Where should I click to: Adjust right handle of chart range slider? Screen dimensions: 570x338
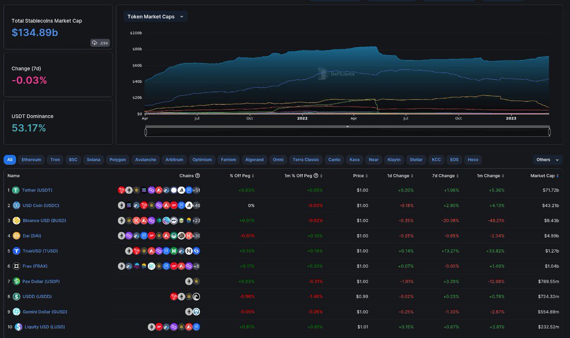coord(549,132)
